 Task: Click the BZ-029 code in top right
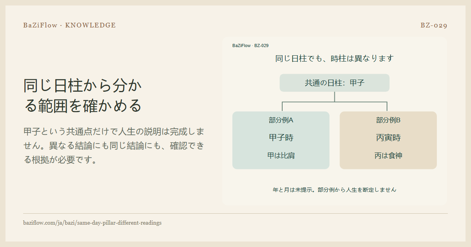click(434, 25)
